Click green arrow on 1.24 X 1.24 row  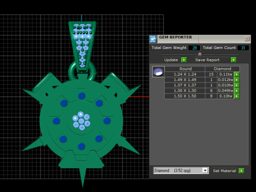coord(237,74)
